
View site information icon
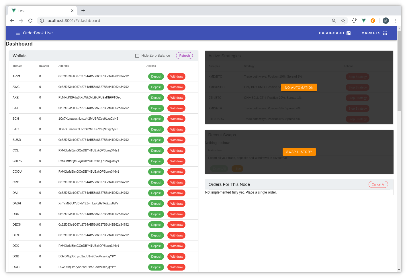click(42, 21)
